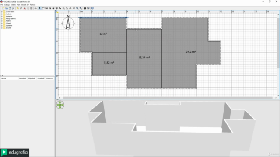This screenshot has width=280, height=157.
Task: Click the selected blue top wall of the plan
Action: coord(103,17)
